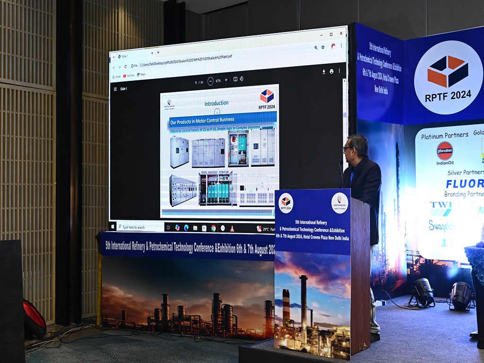
Task: Open the Chrome zoom magnifier icon
Action: coord(316,48)
